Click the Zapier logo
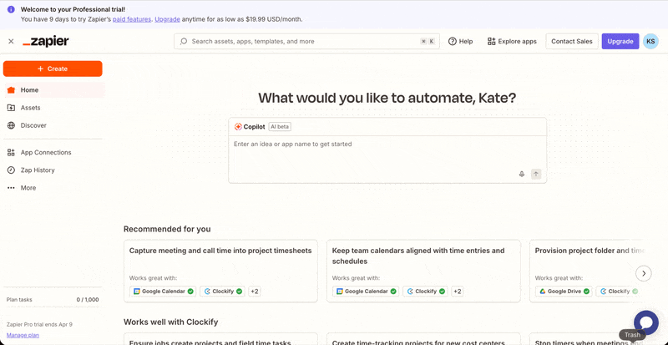The height and width of the screenshot is (345, 668). (x=46, y=41)
